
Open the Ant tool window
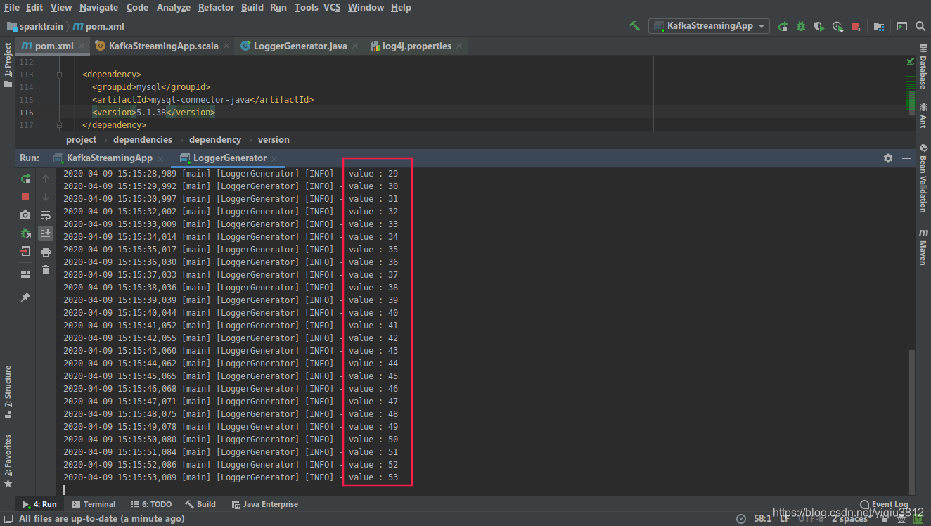pos(923,116)
